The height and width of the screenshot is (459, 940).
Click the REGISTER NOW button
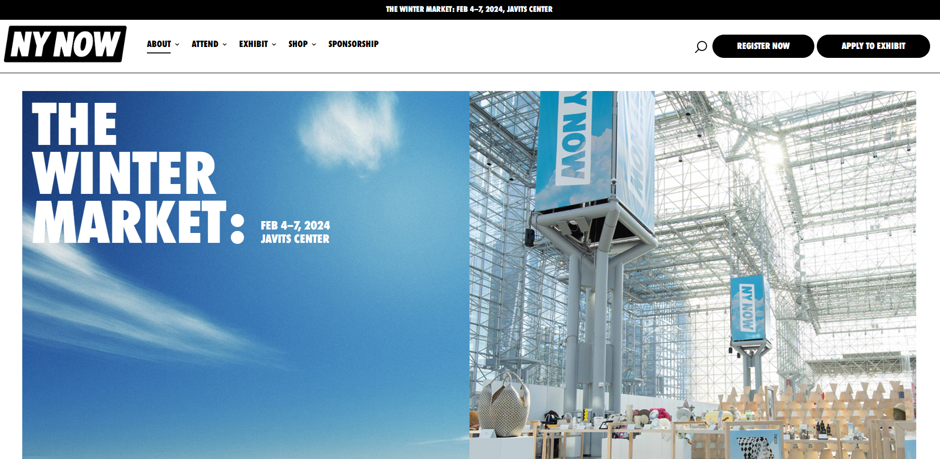pyautogui.click(x=763, y=46)
